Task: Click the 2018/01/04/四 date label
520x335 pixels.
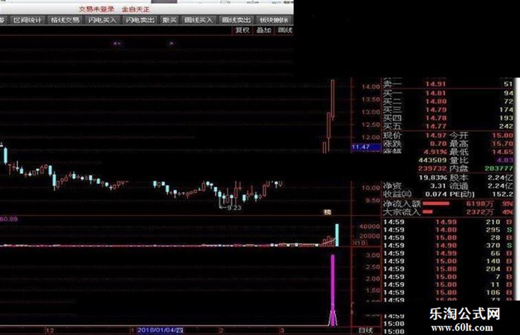Action: [160, 330]
